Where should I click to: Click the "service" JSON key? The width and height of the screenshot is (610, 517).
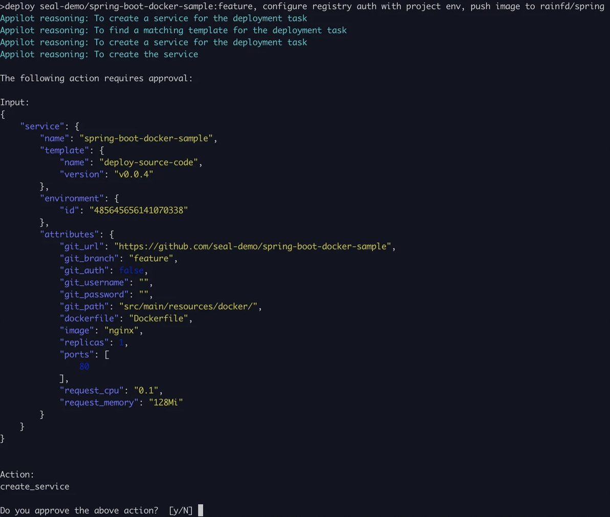tap(42, 126)
